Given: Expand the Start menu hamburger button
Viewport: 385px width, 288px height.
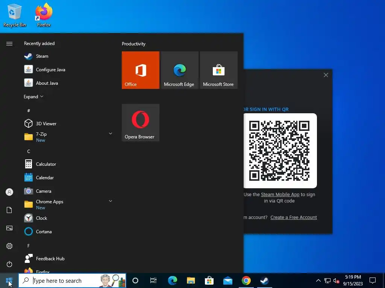Looking at the screenshot, I should (9, 43).
